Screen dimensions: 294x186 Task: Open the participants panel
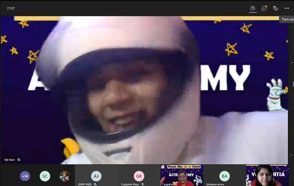253,8
